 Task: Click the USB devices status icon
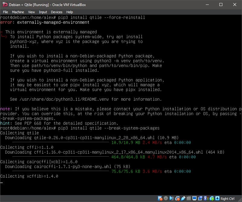183,198
